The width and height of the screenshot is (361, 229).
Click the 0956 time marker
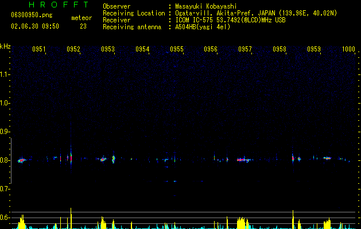pyautogui.click(x=211, y=49)
